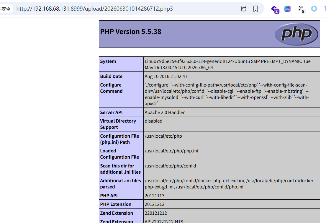Select the Virtual Directory Support label
Viewport: 326px width, 223px height.
(x=118, y=124)
